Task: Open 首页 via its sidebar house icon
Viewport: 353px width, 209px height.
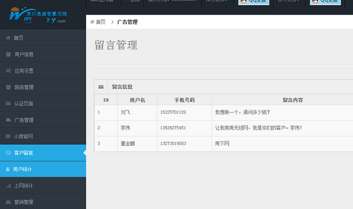Action: (8, 38)
